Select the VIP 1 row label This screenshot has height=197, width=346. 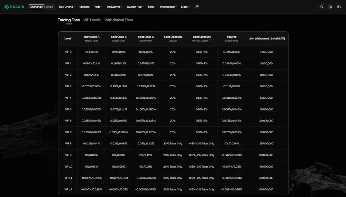tap(68, 63)
